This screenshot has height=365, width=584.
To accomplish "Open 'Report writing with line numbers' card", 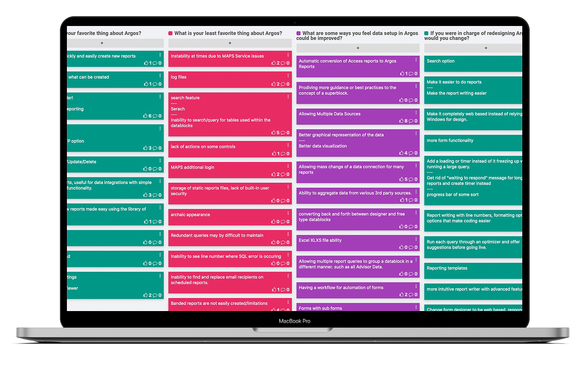I will (x=473, y=221).
